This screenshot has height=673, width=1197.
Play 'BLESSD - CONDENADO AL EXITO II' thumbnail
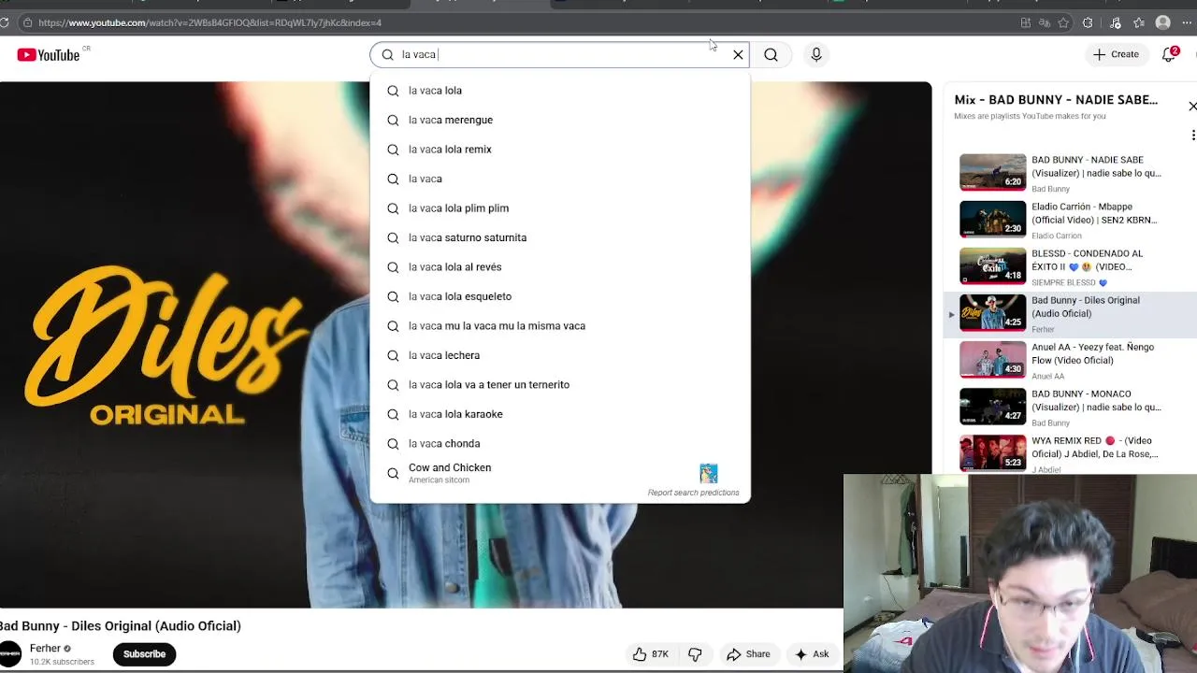992,266
